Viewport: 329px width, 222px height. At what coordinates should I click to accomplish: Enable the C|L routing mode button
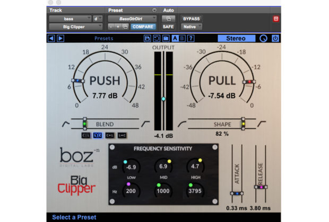pyautogui.click(x=85, y=135)
